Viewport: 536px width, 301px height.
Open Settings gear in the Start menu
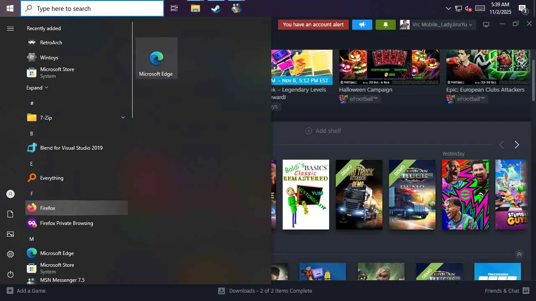click(x=10, y=254)
